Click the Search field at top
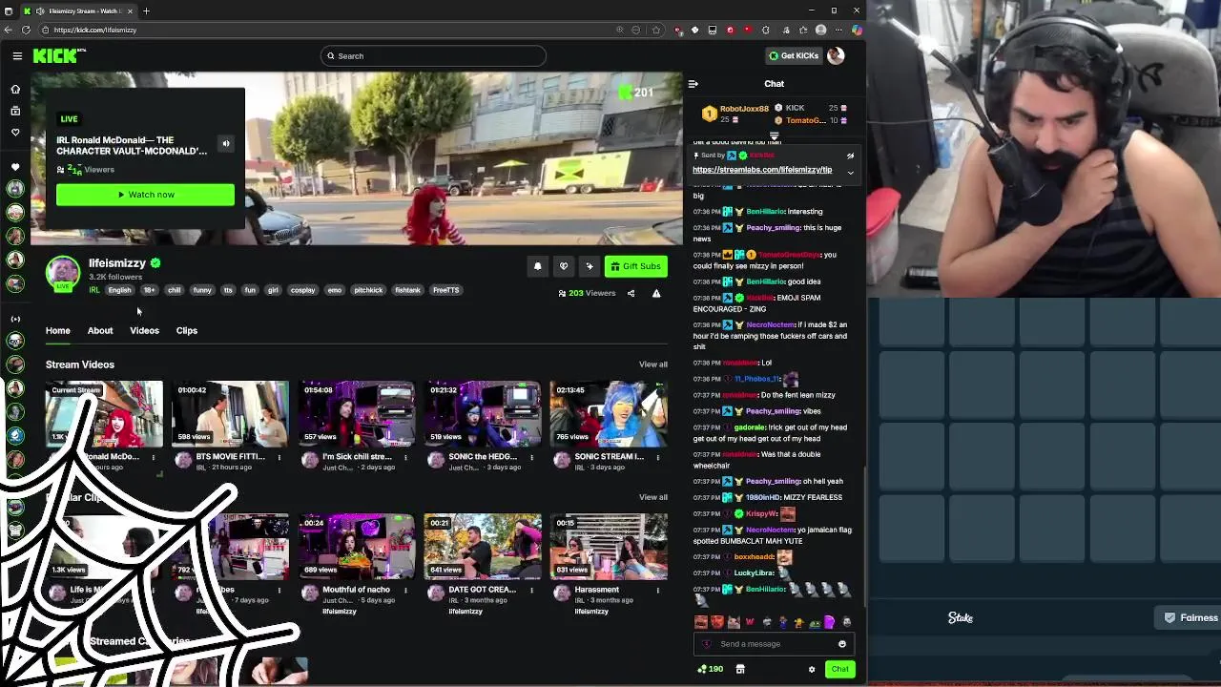The width and height of the screenshot is (1221, 687). tap(433, 56)
